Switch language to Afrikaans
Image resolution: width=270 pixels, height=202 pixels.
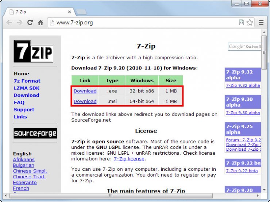pos(24,159)
